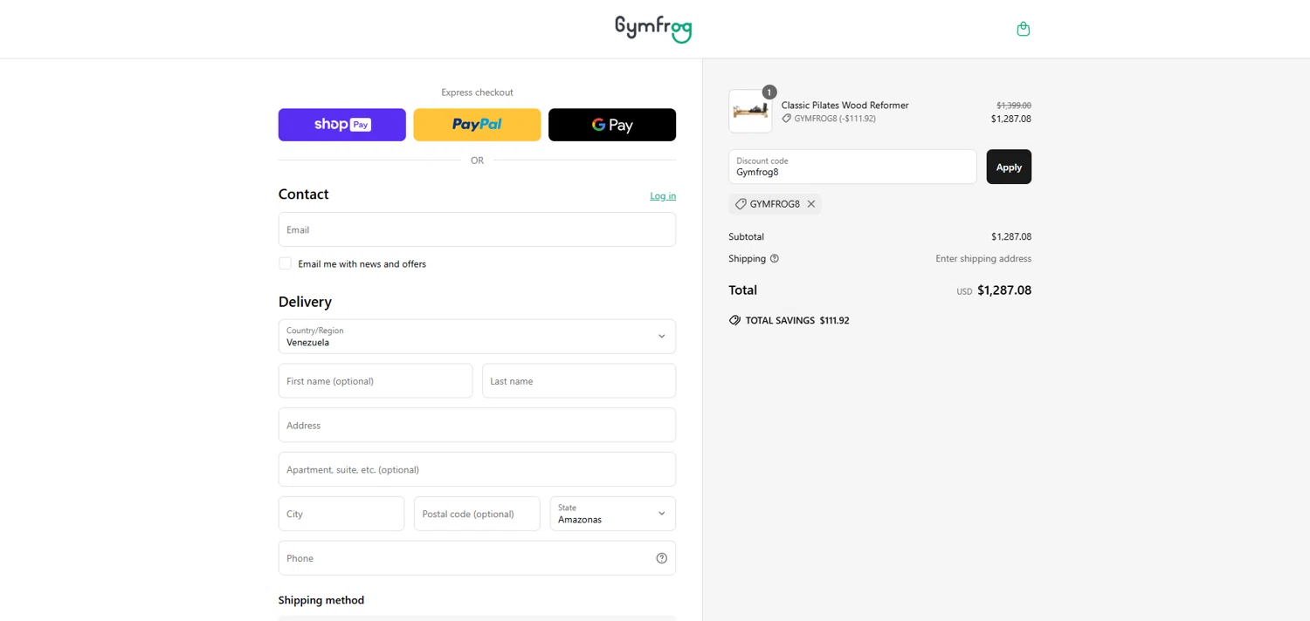Focus the Phone field
The width and height of the screenshot is (1310, 621).
477,558
